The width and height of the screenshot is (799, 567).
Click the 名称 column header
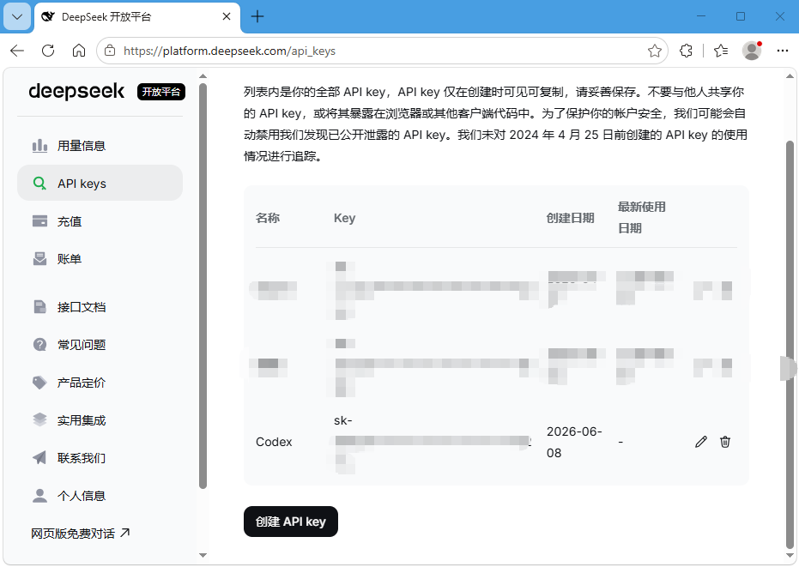tap(268, 218)
